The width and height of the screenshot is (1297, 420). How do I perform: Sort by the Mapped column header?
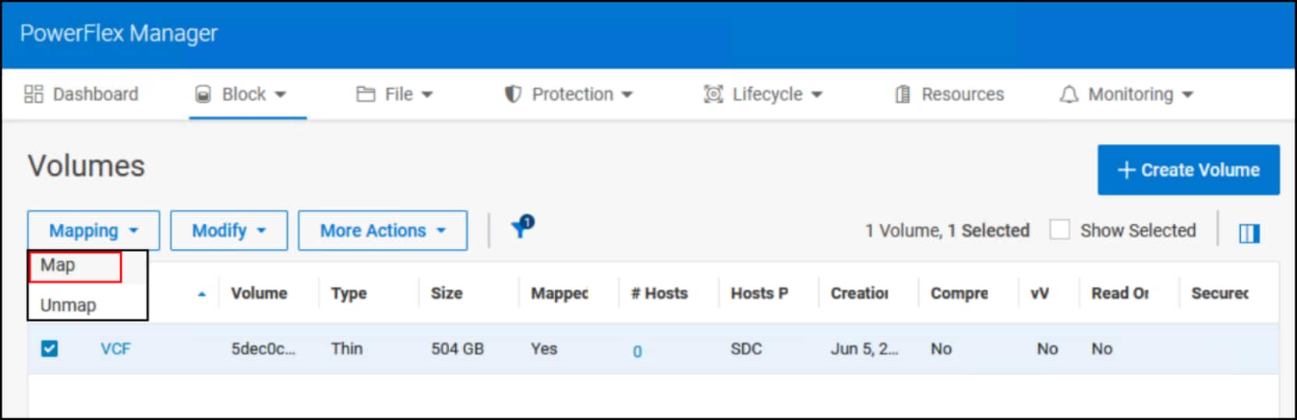point(560,293)
